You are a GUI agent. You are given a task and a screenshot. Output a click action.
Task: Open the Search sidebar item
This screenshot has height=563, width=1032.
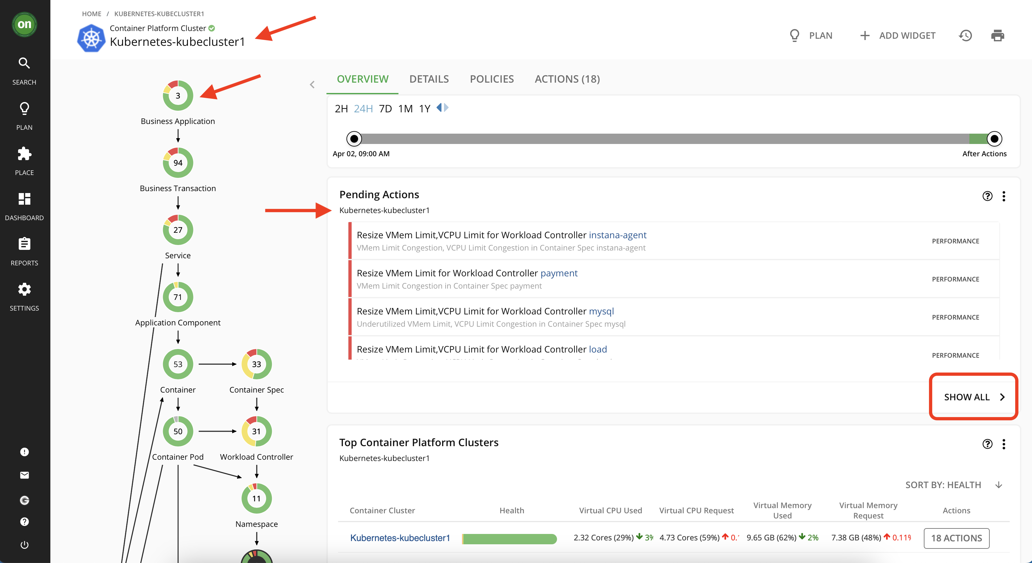[x=25, y=71]
